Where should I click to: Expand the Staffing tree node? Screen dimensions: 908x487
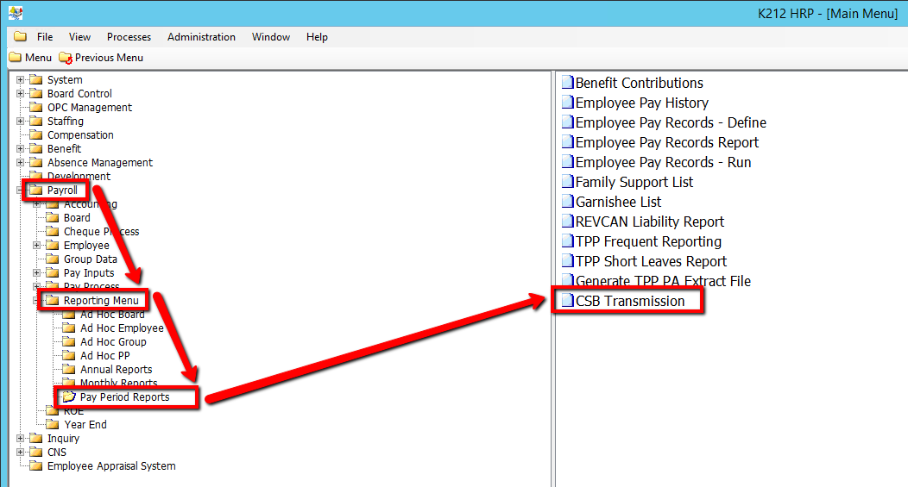click(20, 122)
